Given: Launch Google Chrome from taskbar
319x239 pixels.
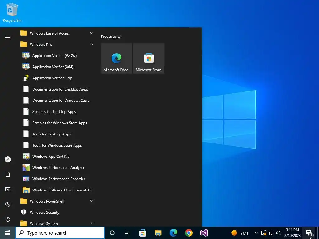Looking at the screenshot, I should click(x=189, y=233).
